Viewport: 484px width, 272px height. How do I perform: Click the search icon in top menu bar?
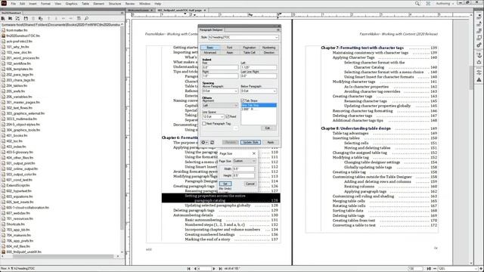pos(417,3)
